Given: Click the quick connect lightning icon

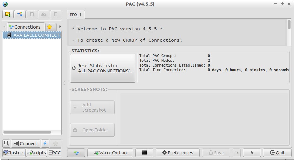Looking at the screenshot, I should pyautogui.click(x=45, y=143).
